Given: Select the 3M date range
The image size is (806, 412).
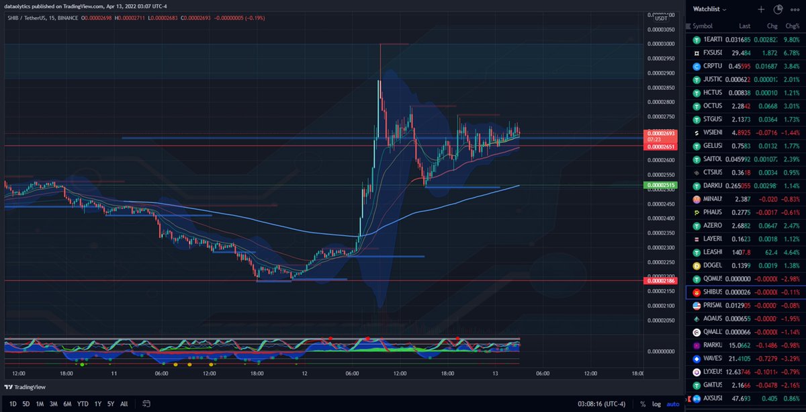Looking at the screenshot, I should pos(53,404).
